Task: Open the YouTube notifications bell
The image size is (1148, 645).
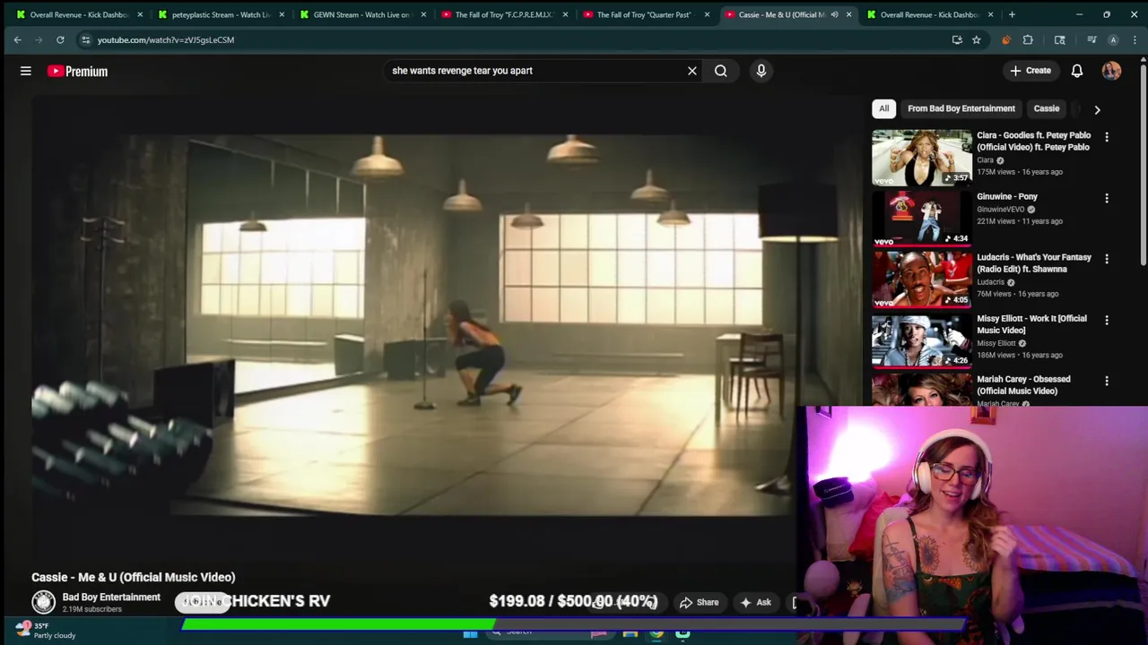Action: point(1077,71)
